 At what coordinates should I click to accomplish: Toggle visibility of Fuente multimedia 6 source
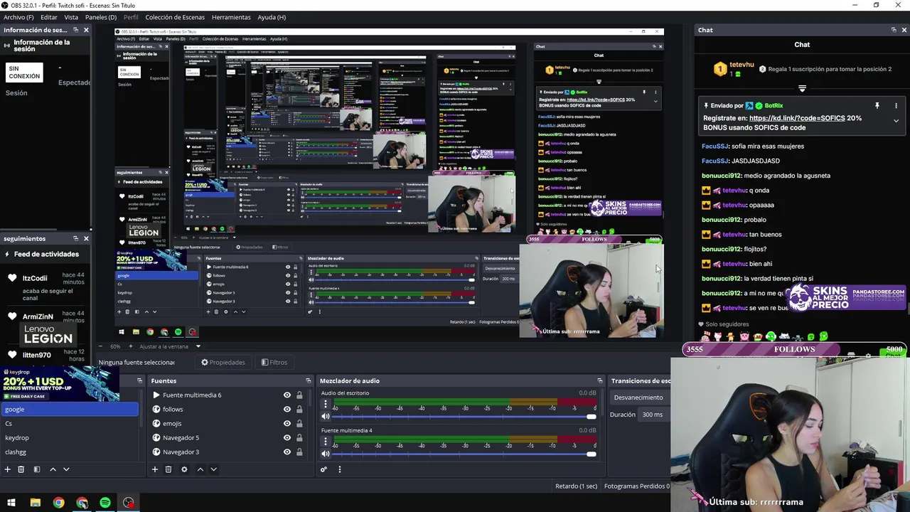(x=287, y=395)
